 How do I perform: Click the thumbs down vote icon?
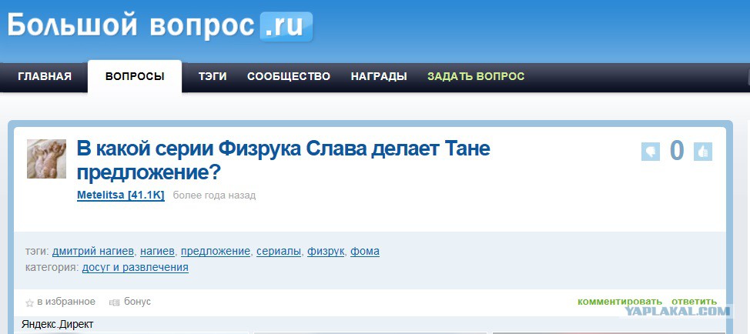pyautogui.click(x=650, y=152)
